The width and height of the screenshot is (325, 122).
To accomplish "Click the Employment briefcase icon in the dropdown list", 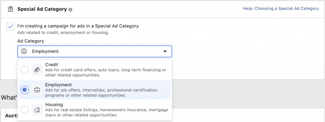I will [x=37, y=90].
